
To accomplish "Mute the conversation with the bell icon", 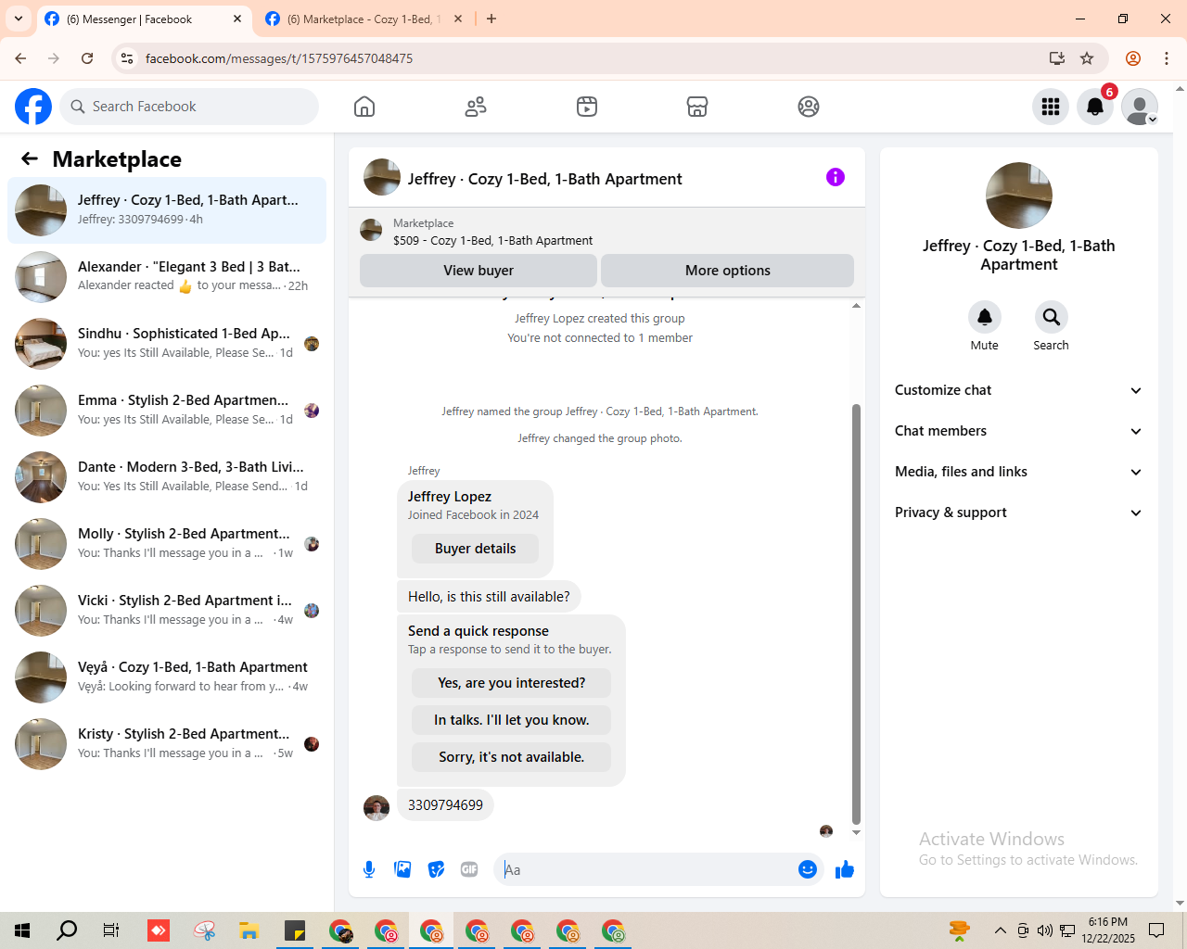I will coord(985,317).
